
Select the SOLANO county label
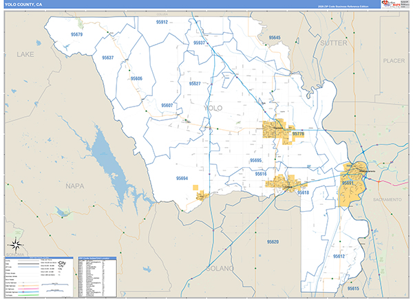[220, 267]
